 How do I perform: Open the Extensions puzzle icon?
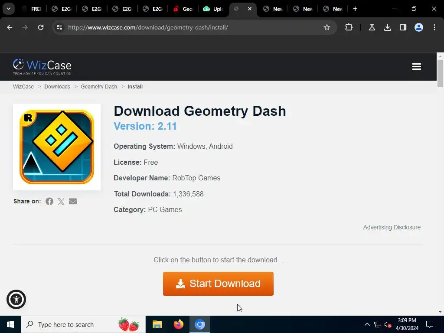(x=349, y=27)
